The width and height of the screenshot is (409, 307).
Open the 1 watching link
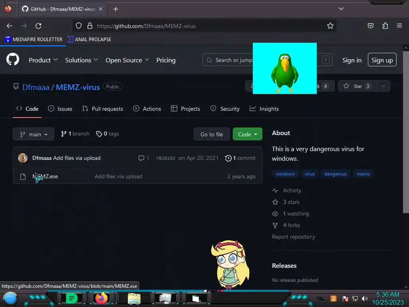pos(291,213)
